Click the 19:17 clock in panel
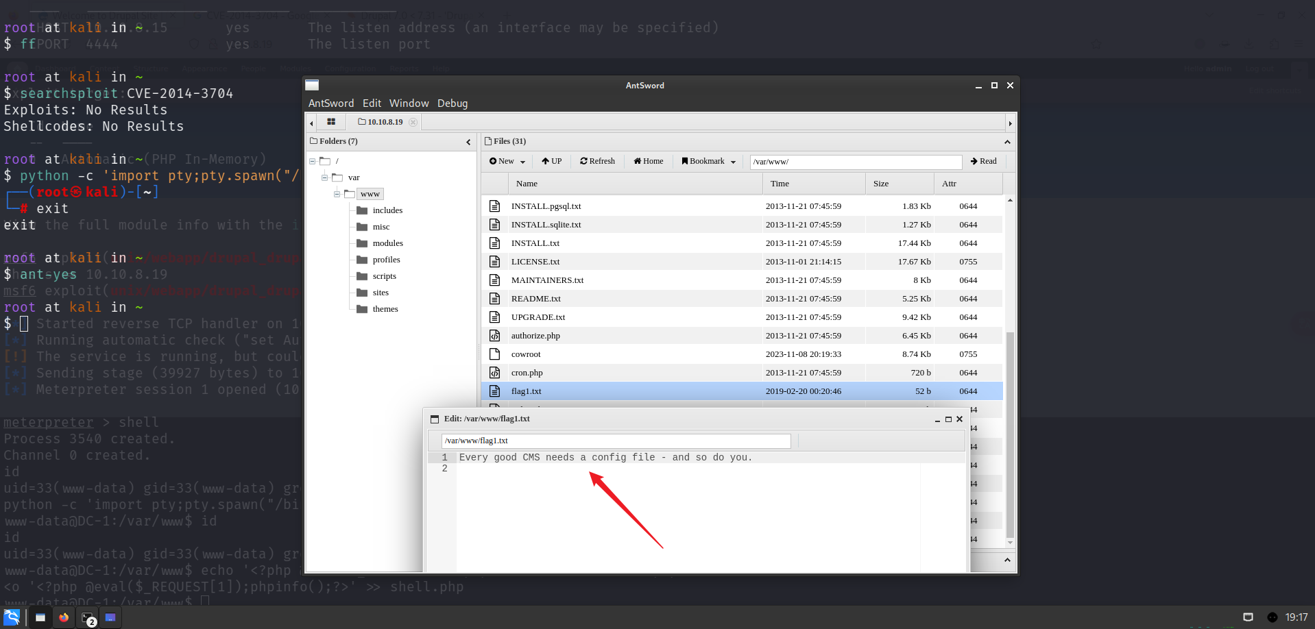 [x=1296, y=617]
